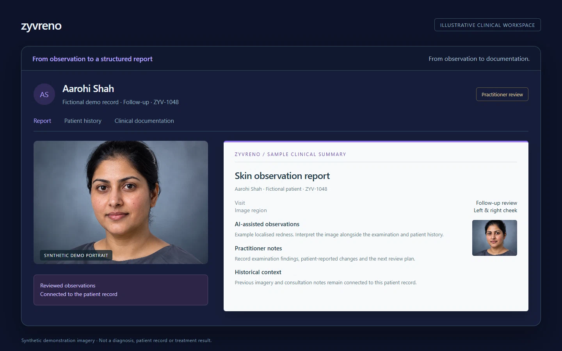Click the Visit field label
562x351 pixels.
pos(240,203)
